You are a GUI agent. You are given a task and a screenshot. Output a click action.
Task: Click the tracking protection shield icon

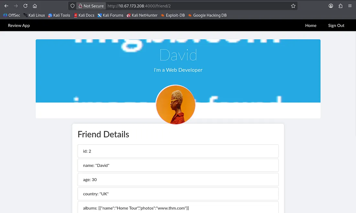point(73,6)
